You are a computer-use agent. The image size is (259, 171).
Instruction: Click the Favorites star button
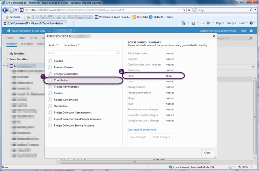[13, 17]
